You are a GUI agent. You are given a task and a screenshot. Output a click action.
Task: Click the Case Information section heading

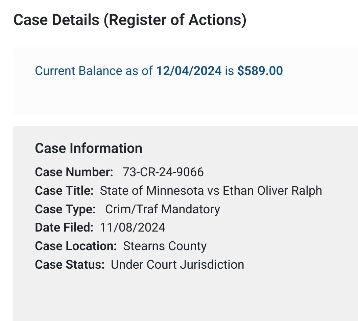89,148
